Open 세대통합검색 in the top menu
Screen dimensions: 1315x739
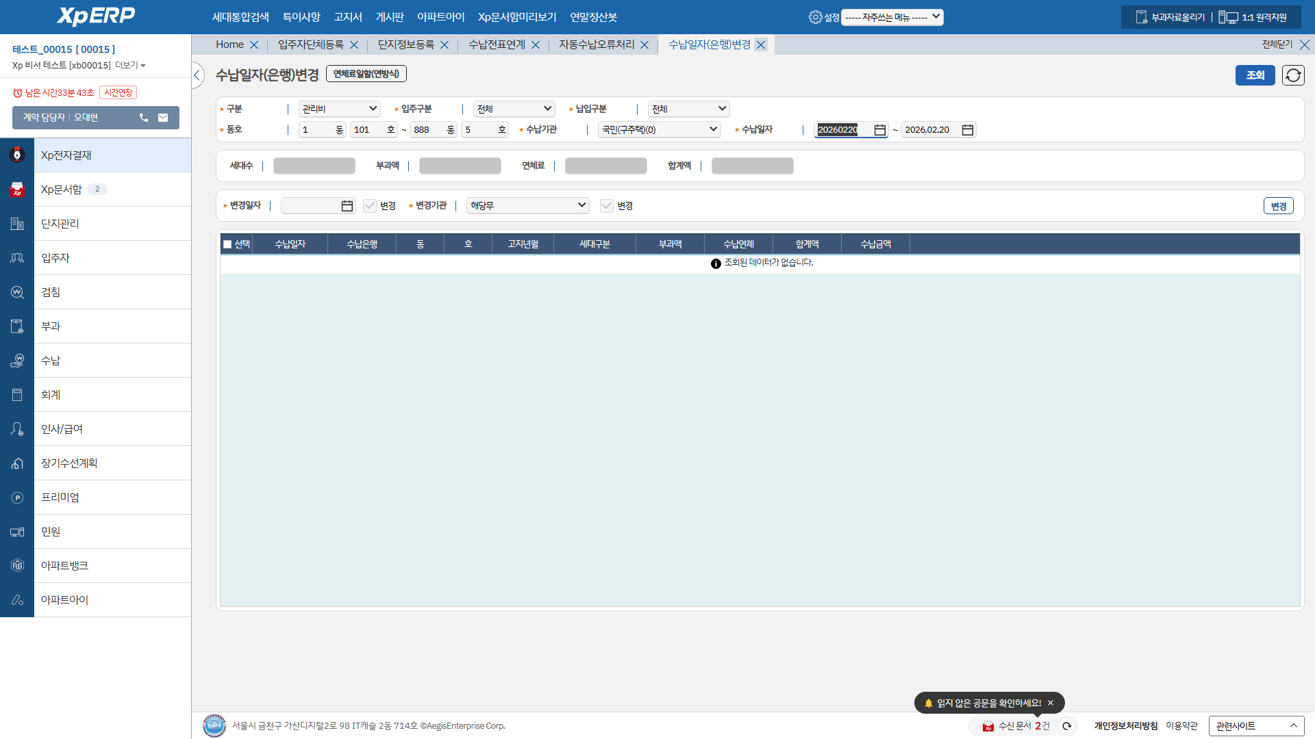[240, 17]
